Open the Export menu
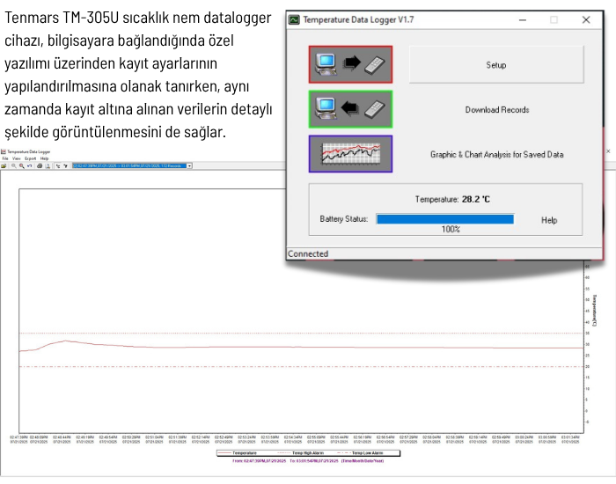 tap(29, 158)
